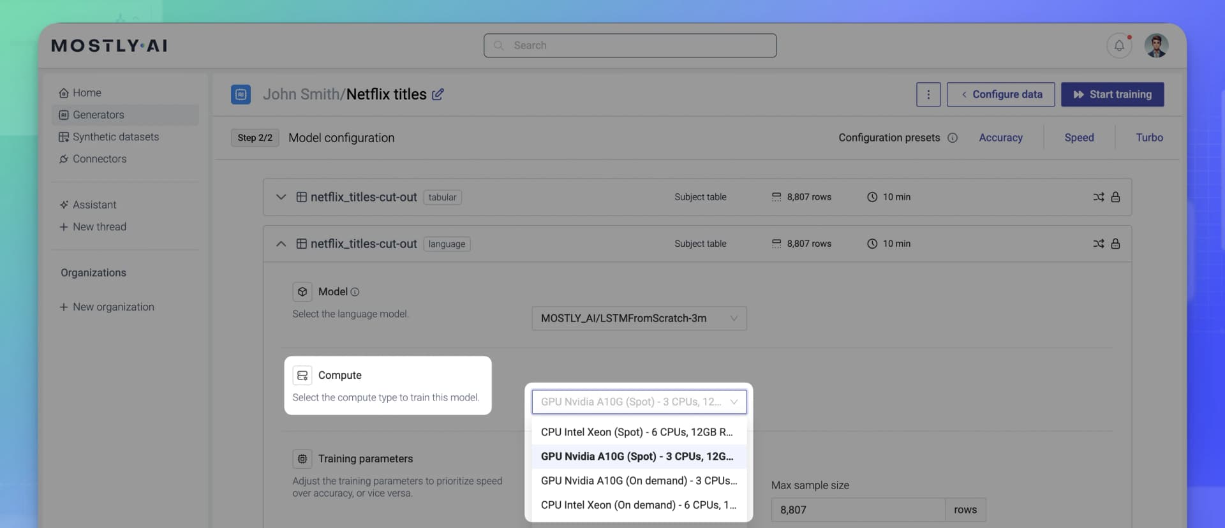Open the three-dot more options menu
The width and height of the screenshot is (1225, 528).
pyautogui.click(x=928, y=94)
